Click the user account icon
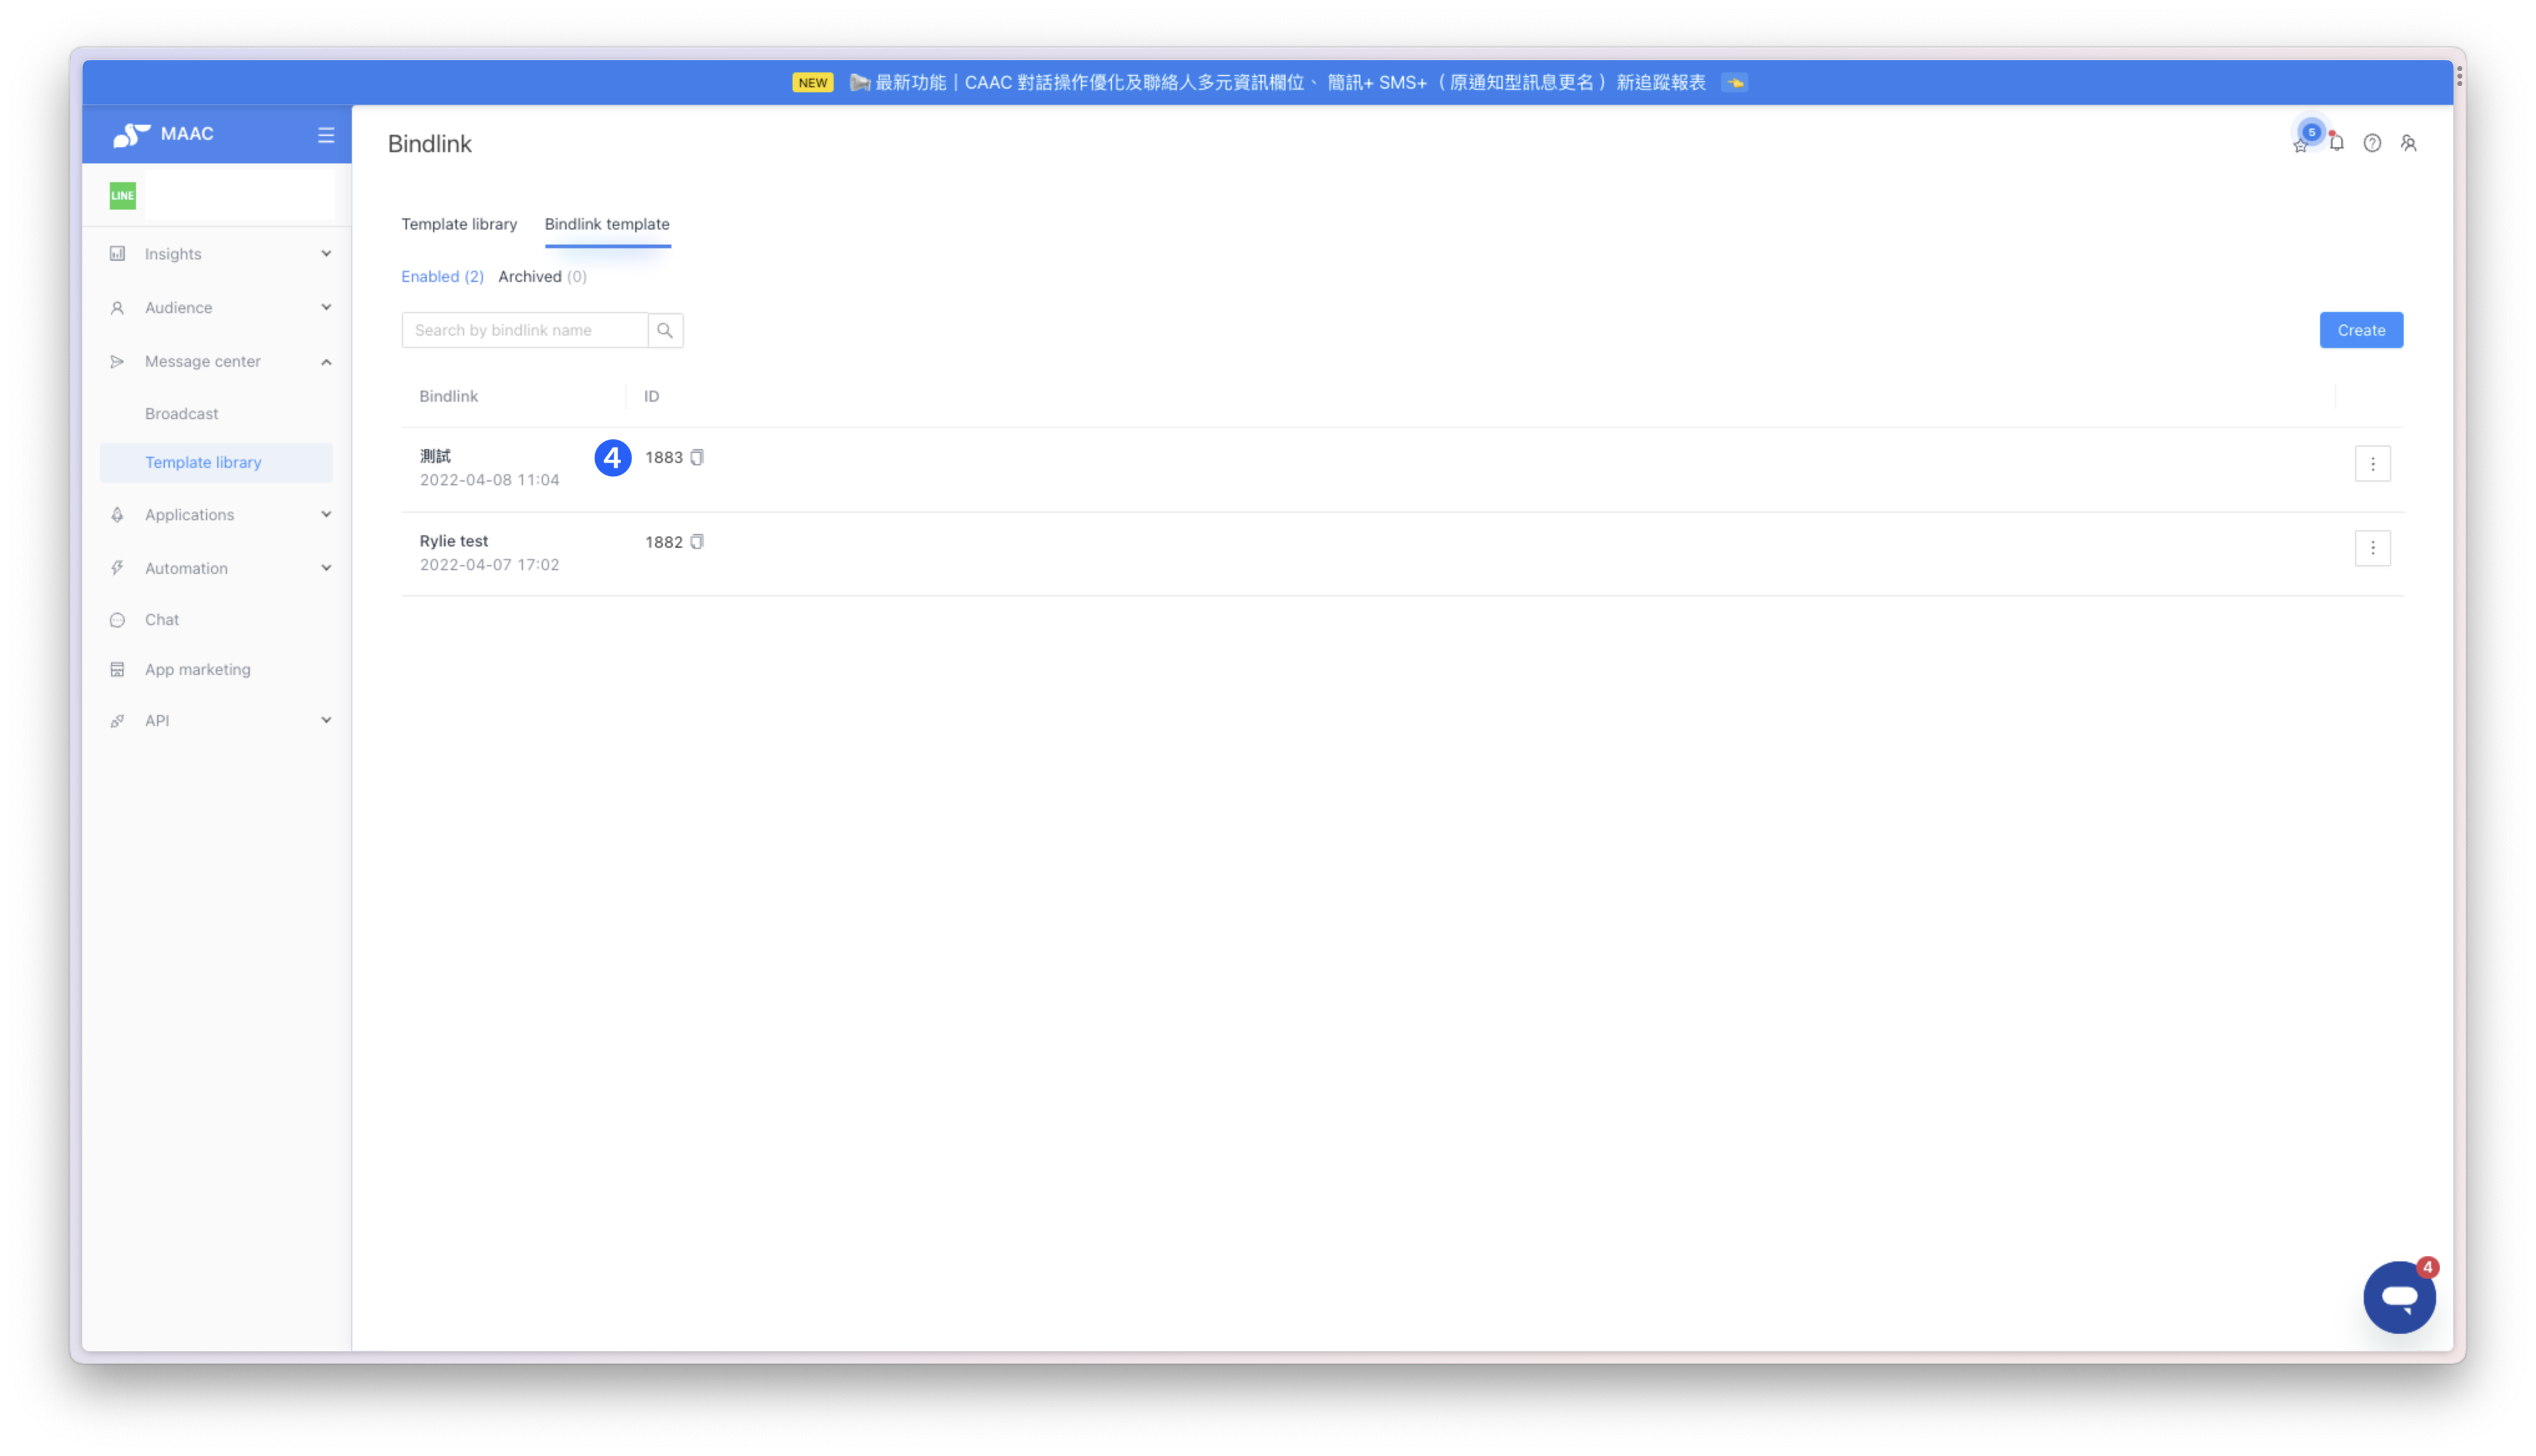The width and height of the screenshot is (2536, 1456). (x=2409, y=144)
